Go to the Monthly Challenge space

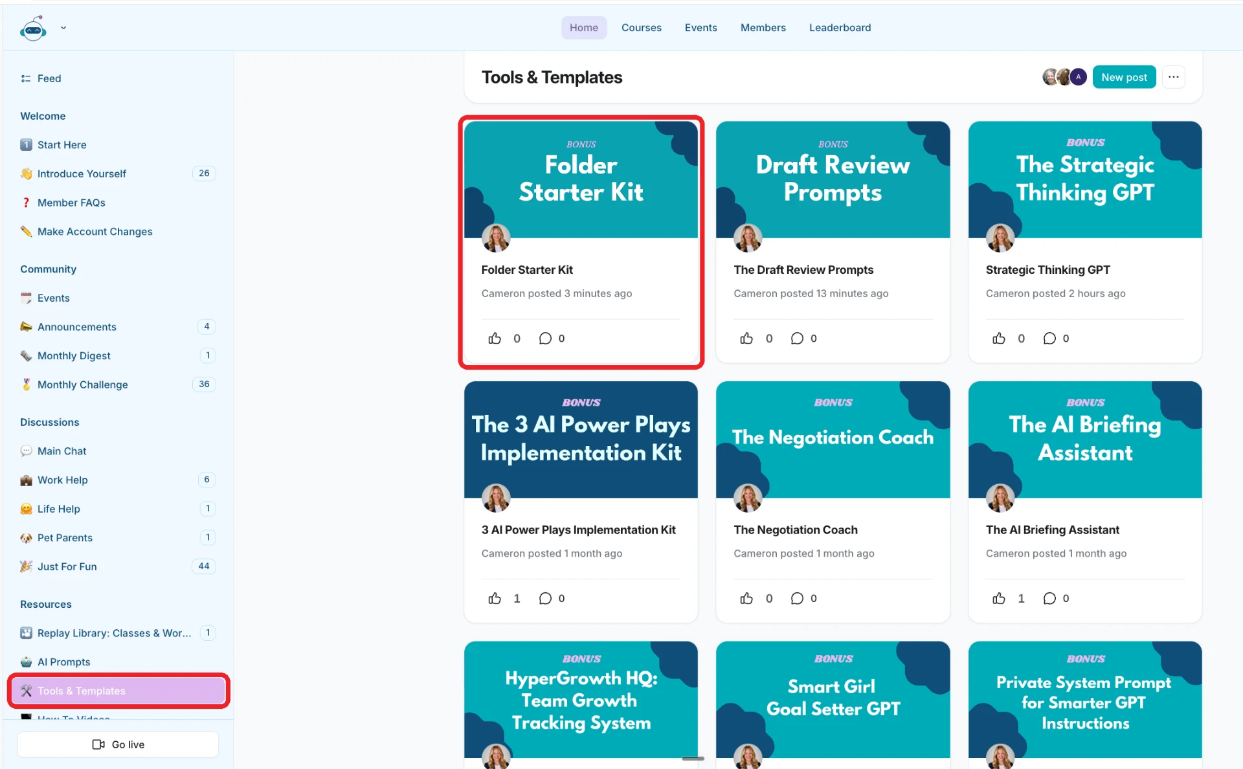[x=117, y=384]
